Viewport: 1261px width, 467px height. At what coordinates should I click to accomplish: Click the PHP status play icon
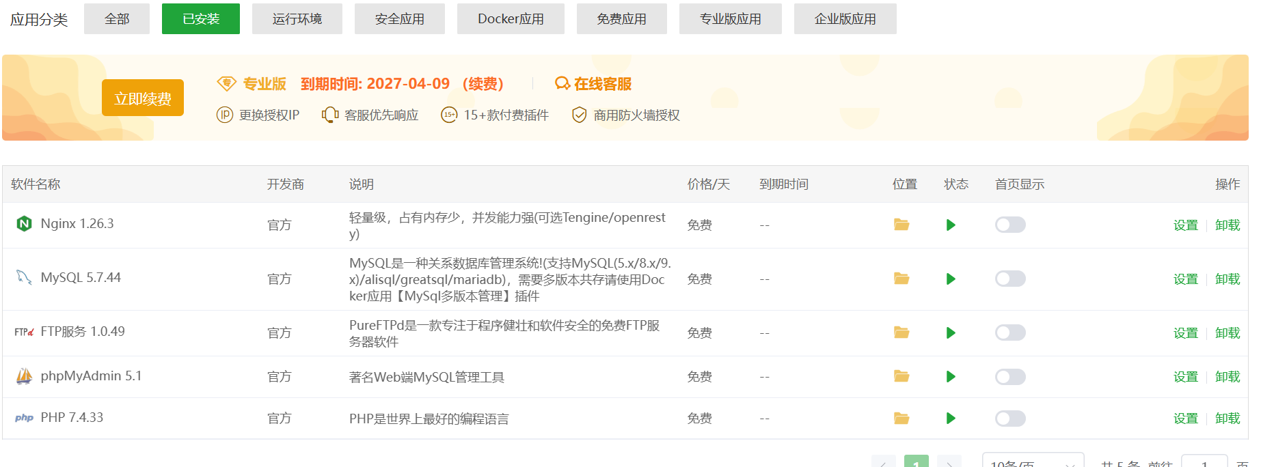(x=951, y=418)
